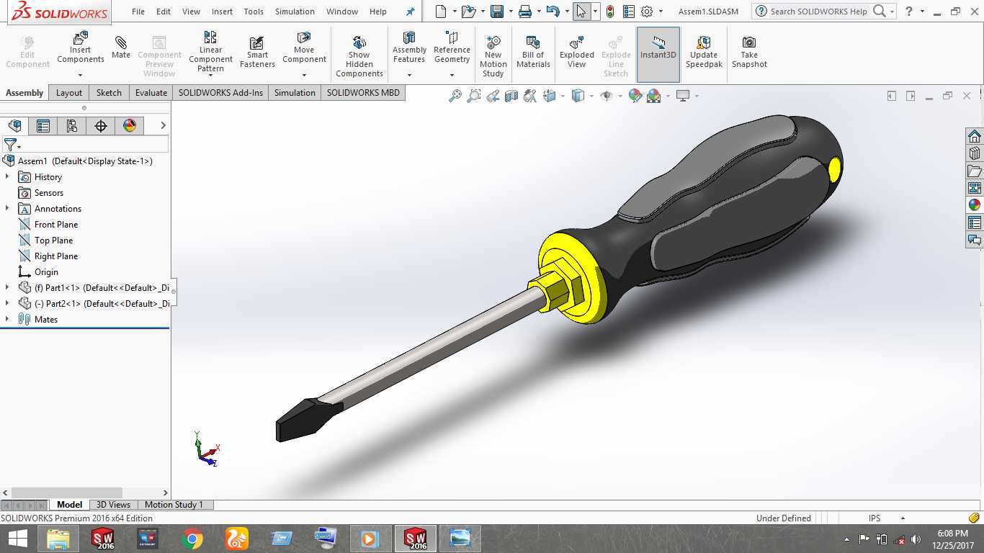Open Custom Properties icon in task pane
This screenshot has width=984, height=553.
975,223
